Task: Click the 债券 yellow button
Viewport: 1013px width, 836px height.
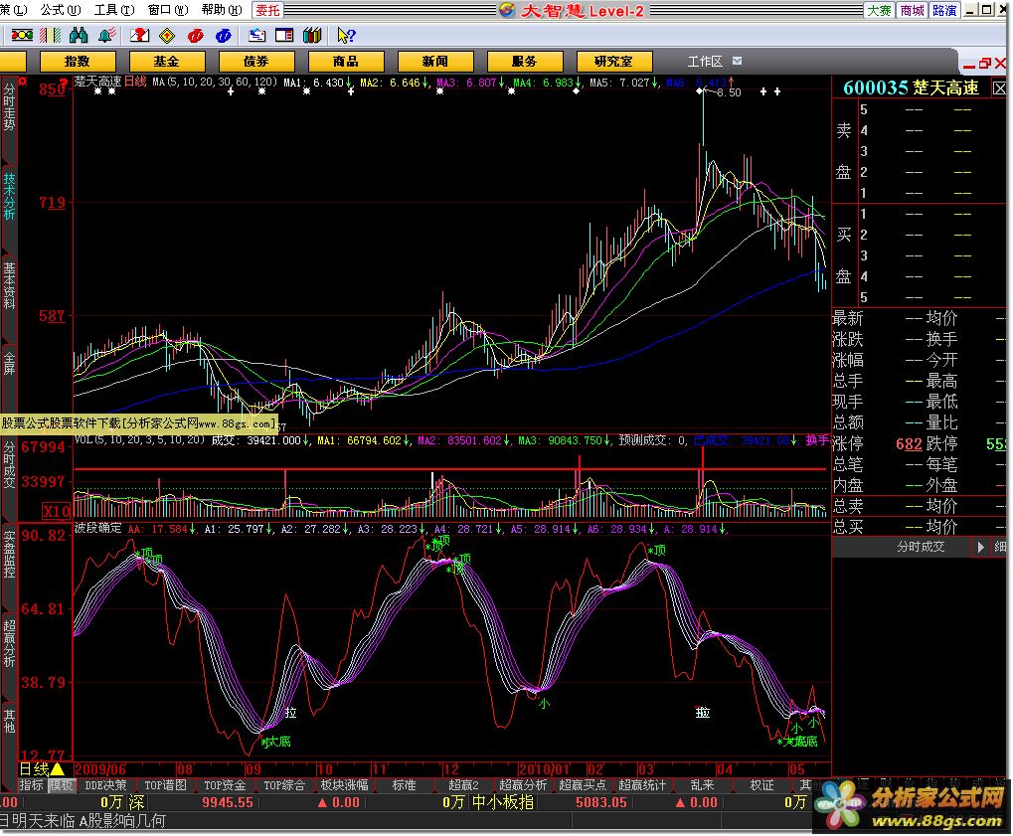Action: point(256,62)
